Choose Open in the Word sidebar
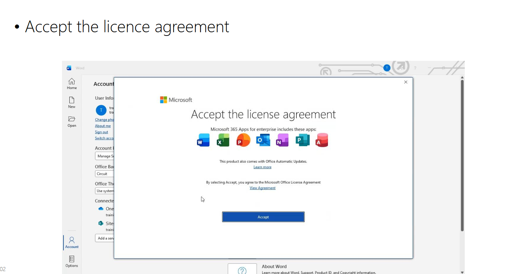 pos(72,122)
